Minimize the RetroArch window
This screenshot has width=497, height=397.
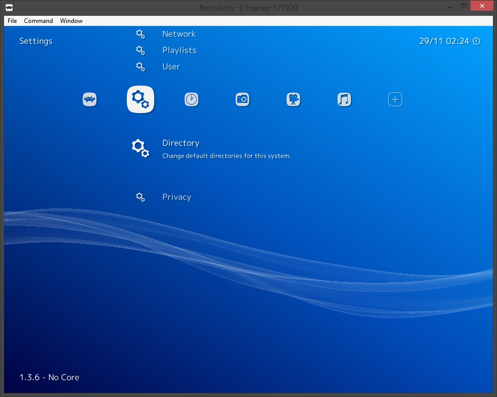pyautogui.click(x=450, y=6)
